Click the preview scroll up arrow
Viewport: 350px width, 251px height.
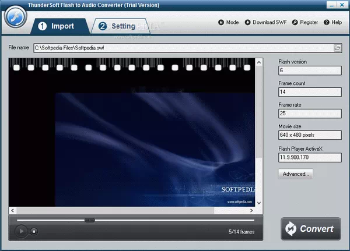coord(259,62)
